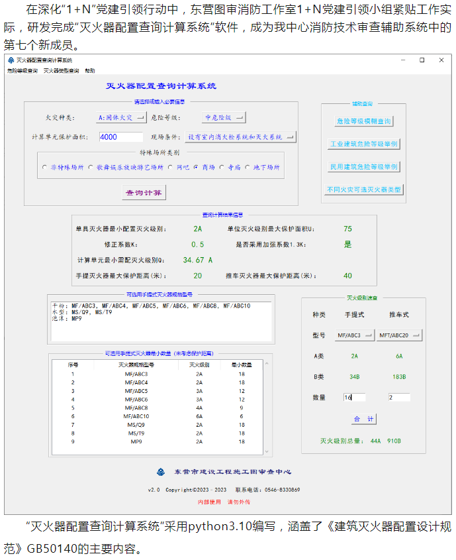Select the MF/ABC3 row in table
Viewport: 456px width, 560px height.
point(158,374)
